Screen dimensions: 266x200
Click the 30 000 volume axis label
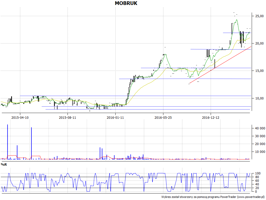(260, 136)
